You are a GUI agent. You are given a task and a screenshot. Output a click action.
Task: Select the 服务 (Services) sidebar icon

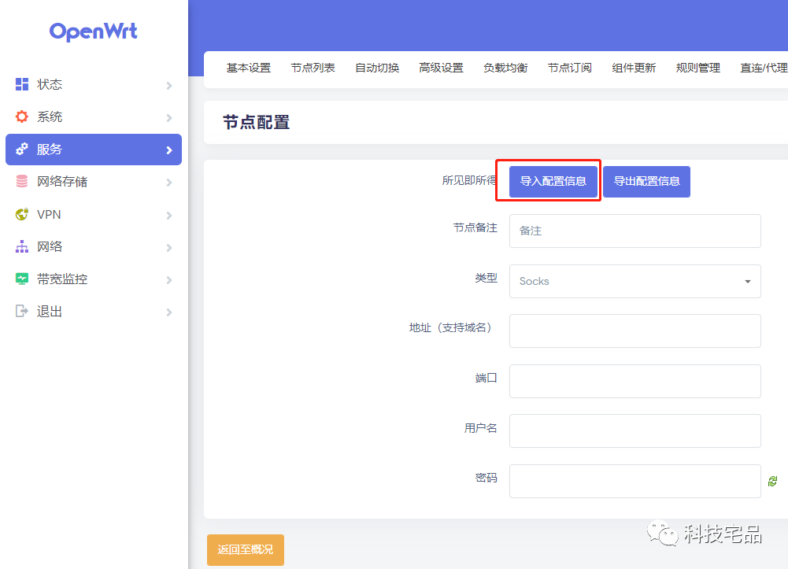[x=22, y=149]
